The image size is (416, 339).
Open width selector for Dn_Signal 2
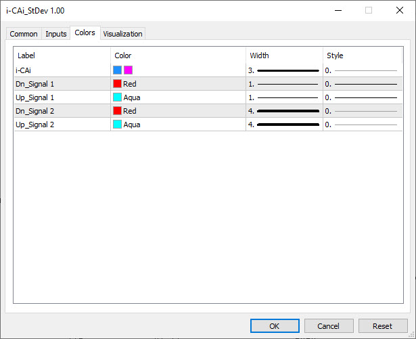(x=284, y=111)
